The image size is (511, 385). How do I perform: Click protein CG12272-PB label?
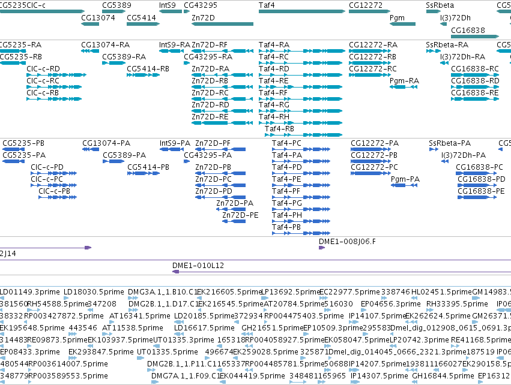click(374, 155)
